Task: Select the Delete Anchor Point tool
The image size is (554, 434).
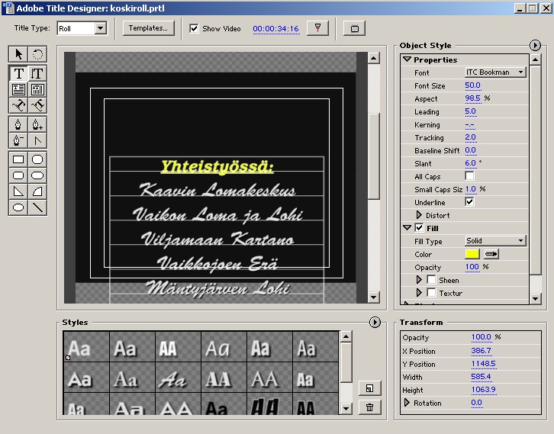Action: [18, 140]
